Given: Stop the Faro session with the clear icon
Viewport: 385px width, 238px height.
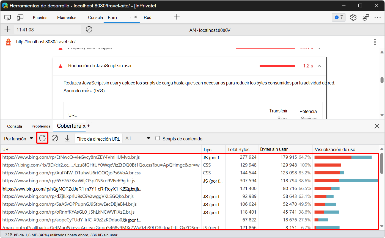Looking at the screenshot, I should (89, 29).
